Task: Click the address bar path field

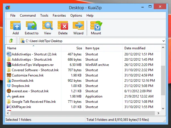Action: click(x=93, y=41)
